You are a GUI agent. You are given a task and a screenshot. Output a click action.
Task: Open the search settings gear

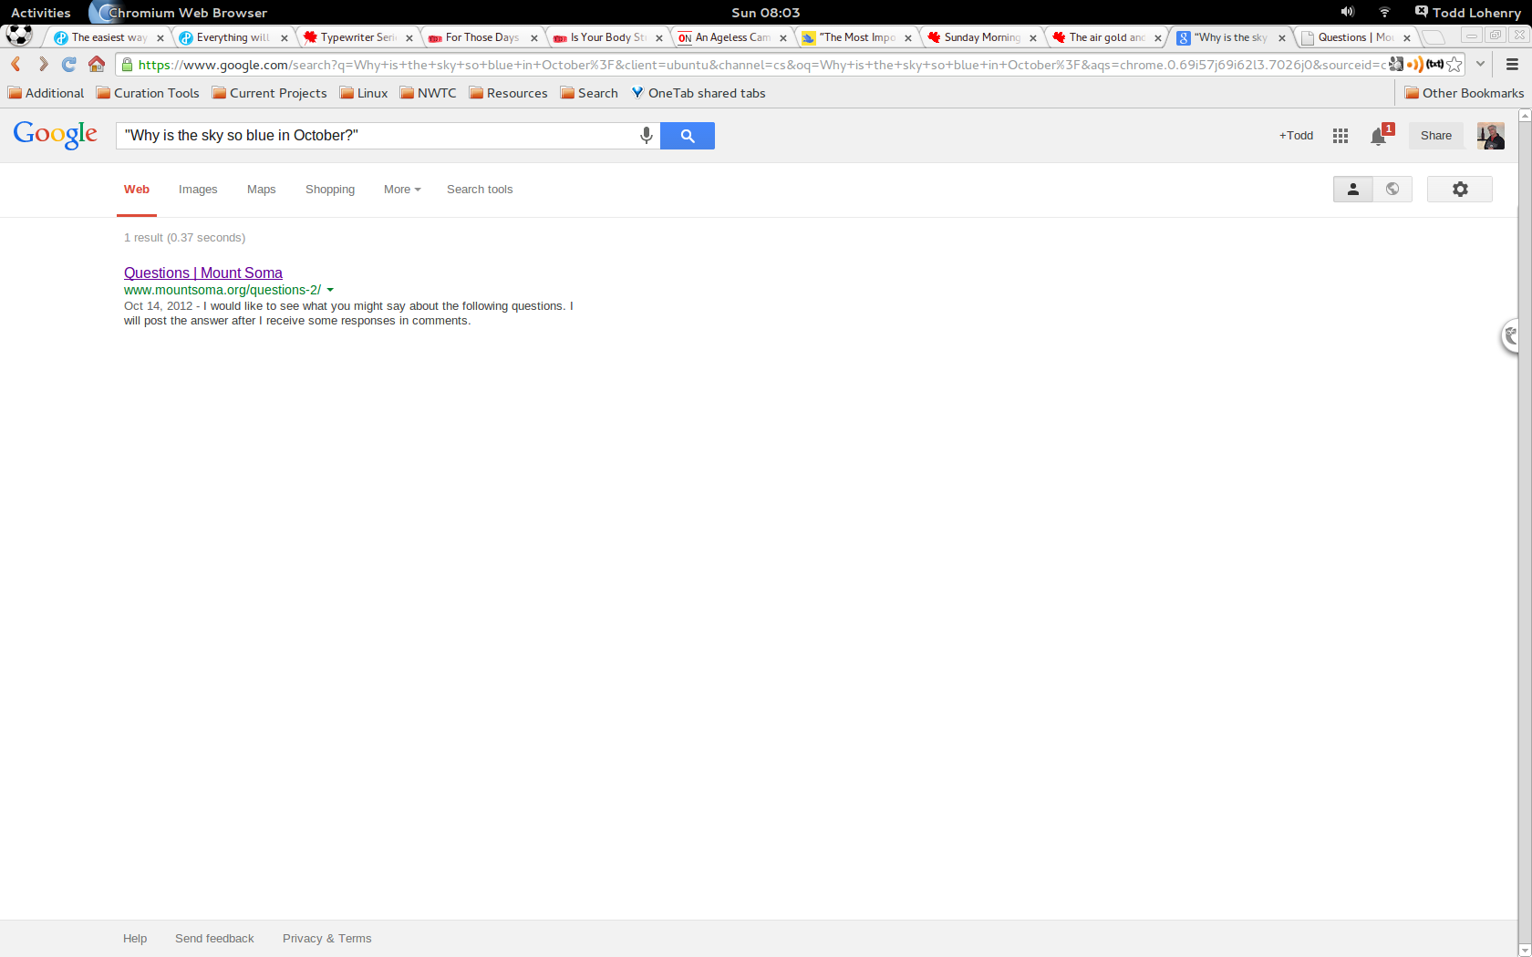click(x=1459, y=189)
